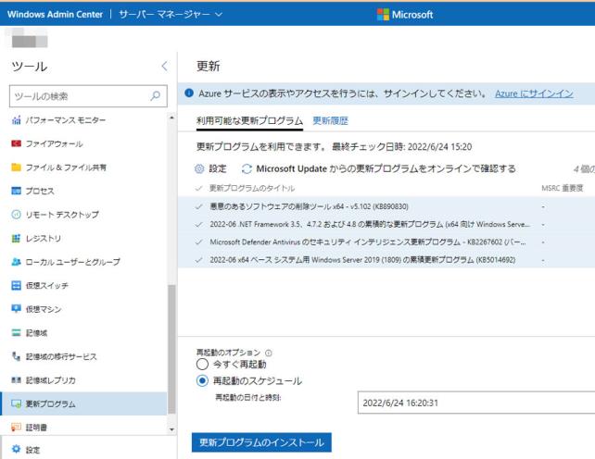
Task: Open the レジストリ tool icon
Action: click(16, 238)
